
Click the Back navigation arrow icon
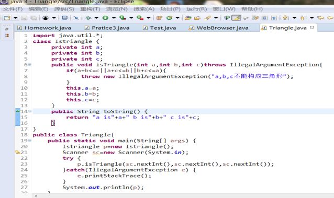pos(330,18)
